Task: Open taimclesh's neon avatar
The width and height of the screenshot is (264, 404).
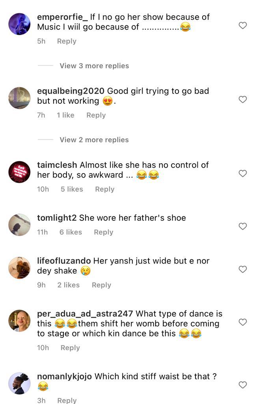Action: click(19, 172)
